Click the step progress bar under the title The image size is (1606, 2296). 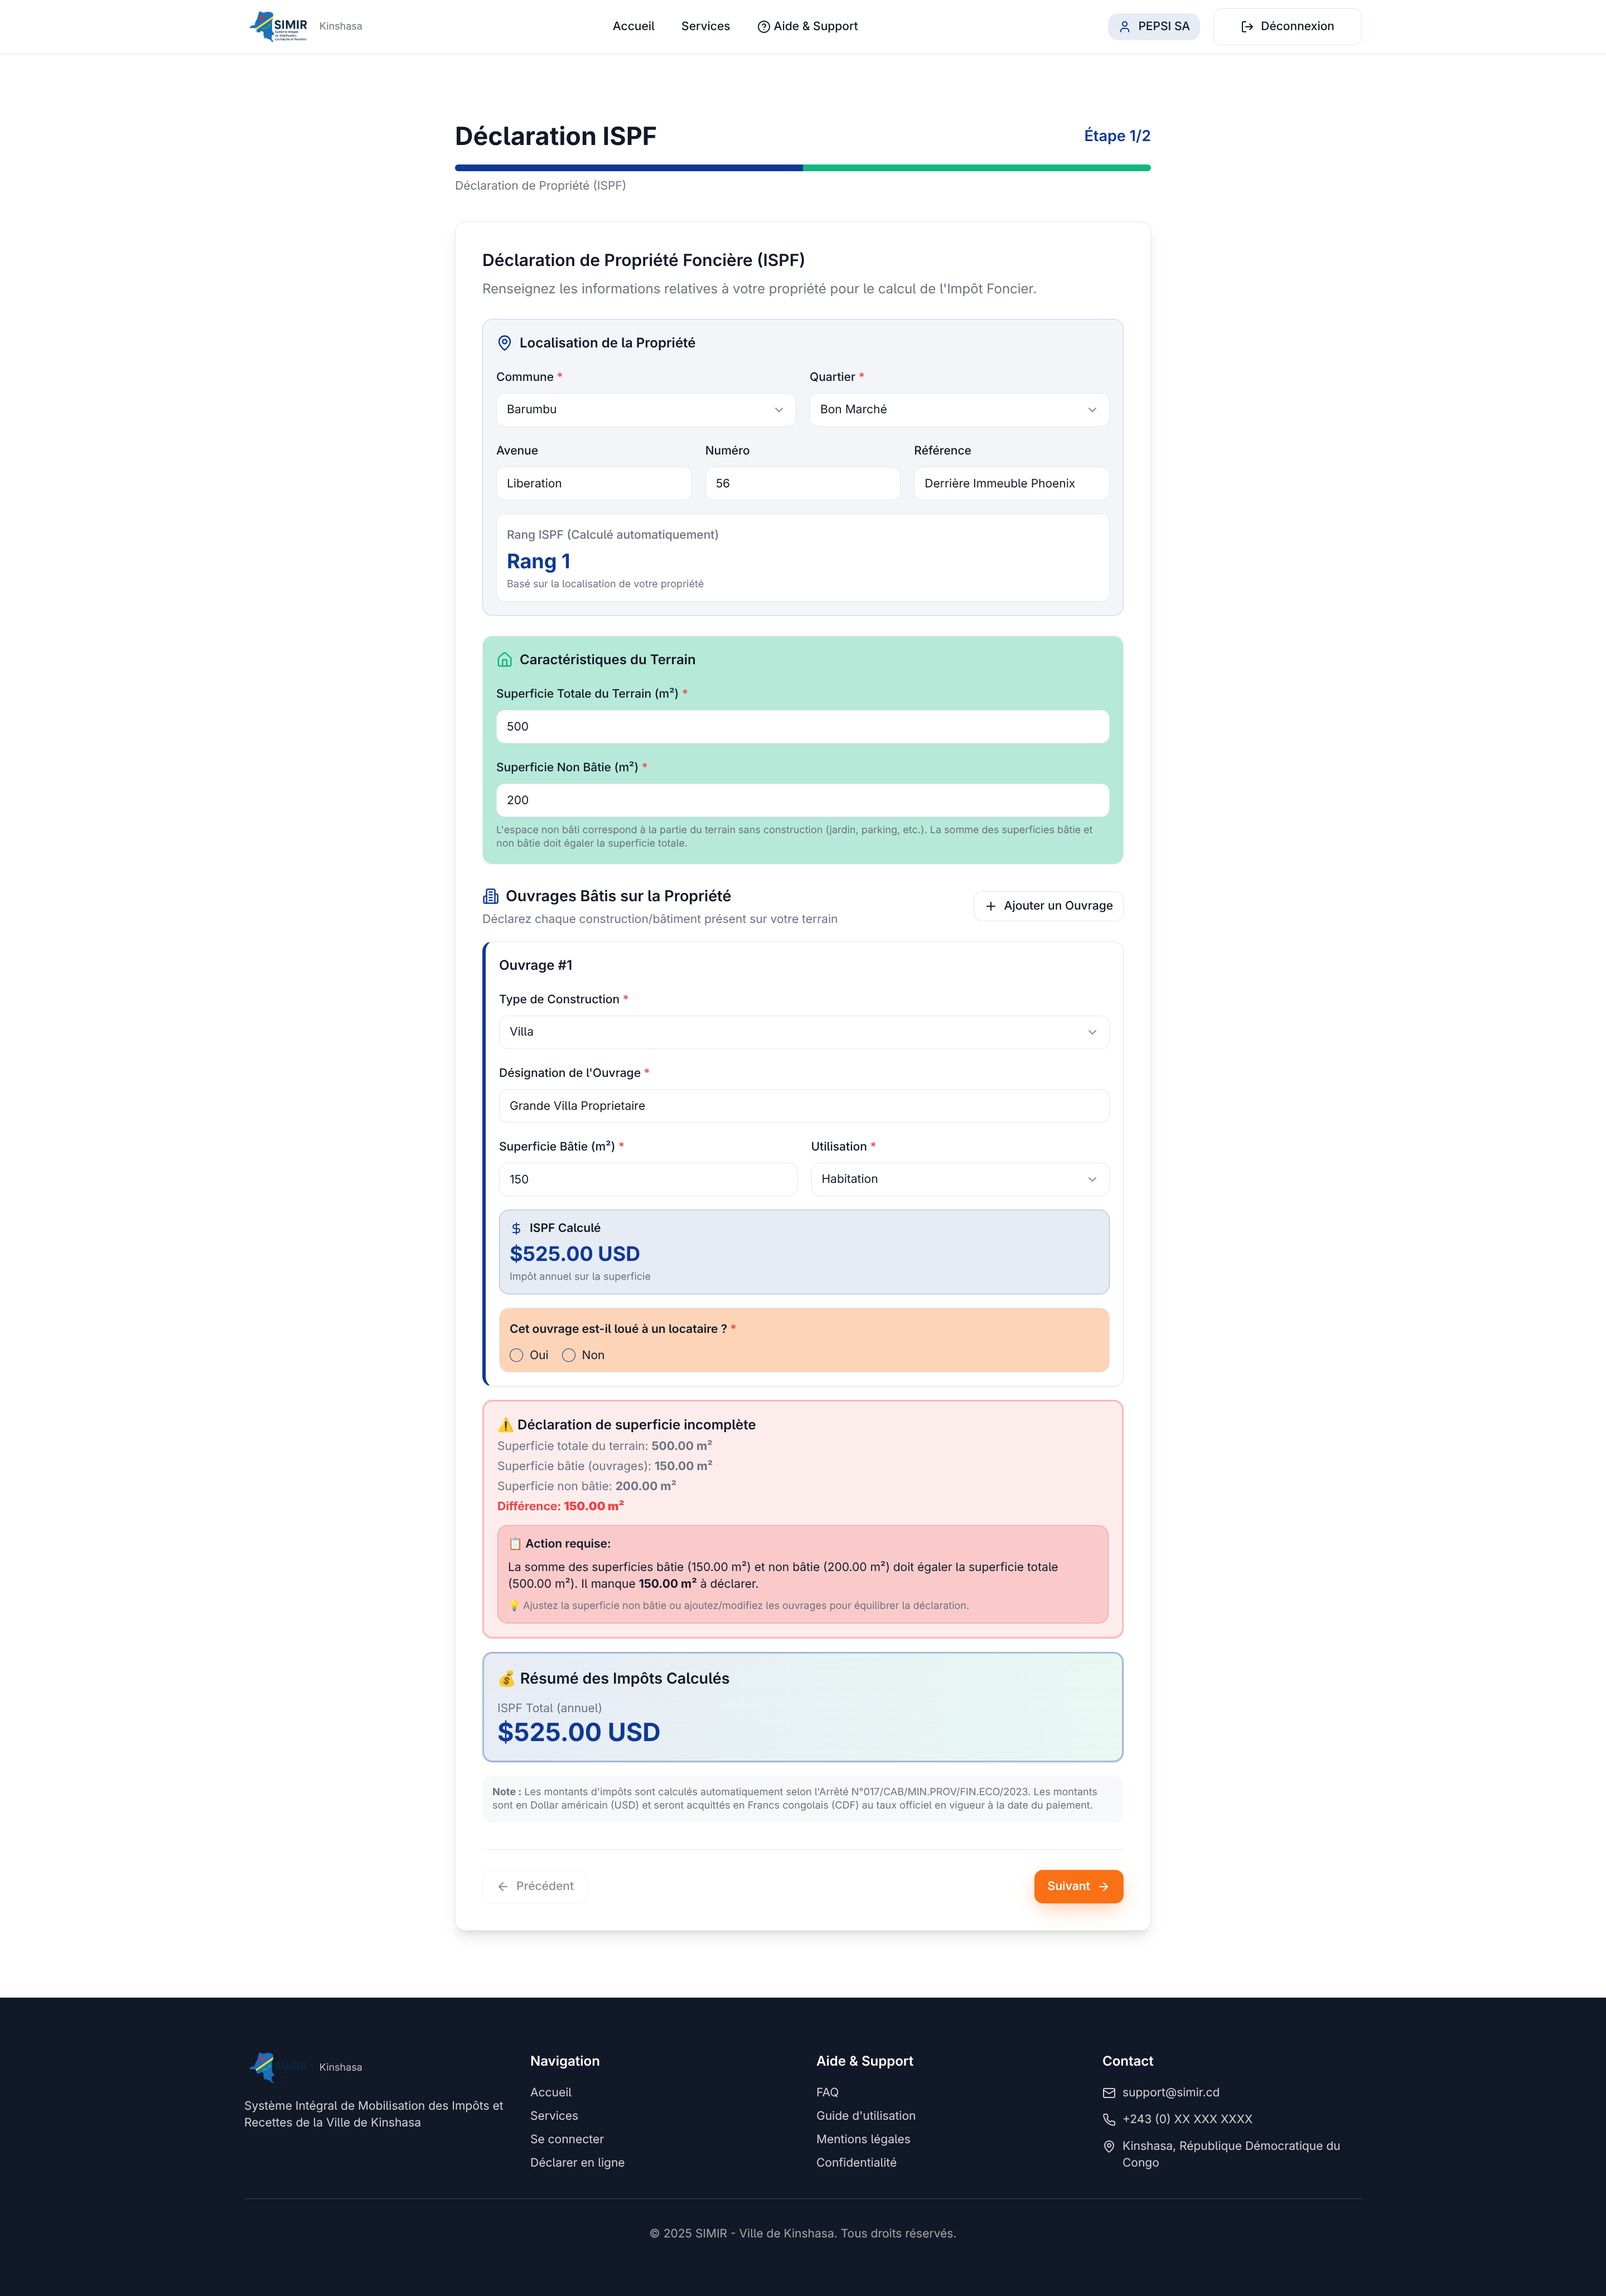(802, 168)
